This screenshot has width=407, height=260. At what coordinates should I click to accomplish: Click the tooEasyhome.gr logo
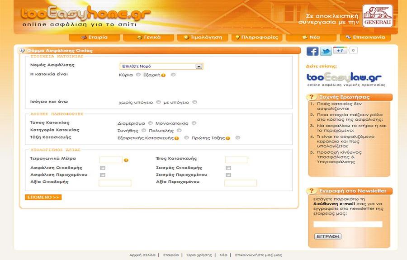85,13
